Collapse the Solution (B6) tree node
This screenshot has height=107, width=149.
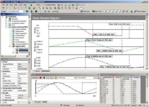[10, 46]
